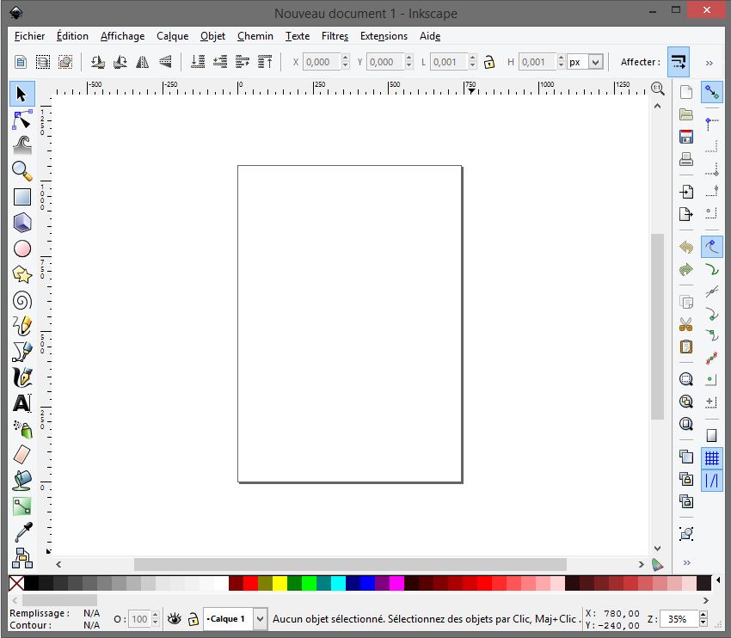Open the px units dropdown
731x638 pixels.
(595, 62)
